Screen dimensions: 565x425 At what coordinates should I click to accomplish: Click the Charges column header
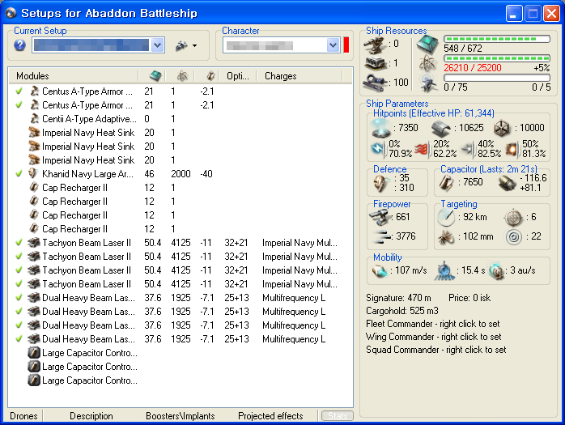pos(281,76)
